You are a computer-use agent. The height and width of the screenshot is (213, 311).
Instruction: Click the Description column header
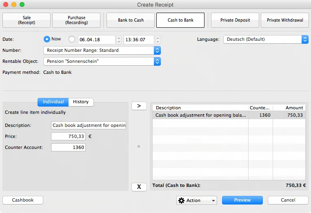pyautogui.click(x=200, y=108)
